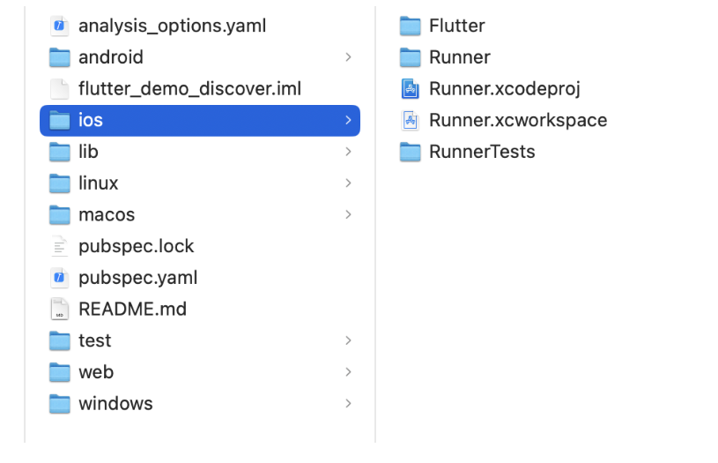Click the RunnerTests folder icon
The height and width of the screenshot is (463, 718).
point(410,152)
